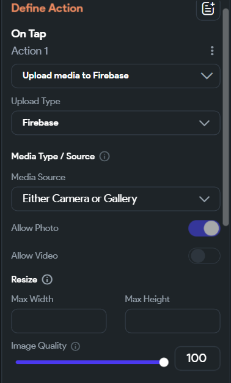
Task: Click info icon beside Media Type / Source
Action: [x=105, y=156]
